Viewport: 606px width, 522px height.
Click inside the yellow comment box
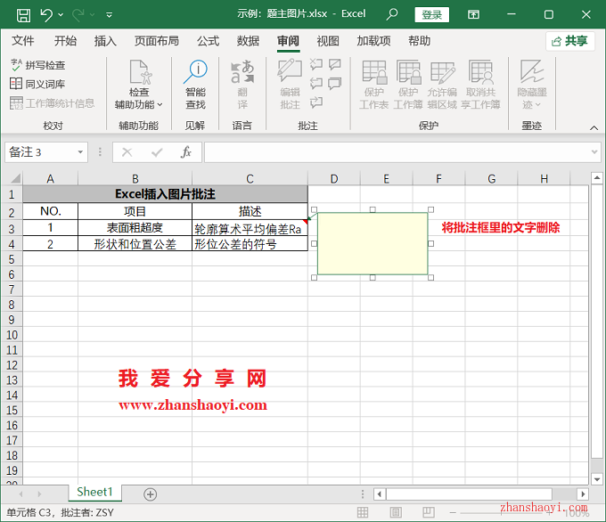(373, 243)
